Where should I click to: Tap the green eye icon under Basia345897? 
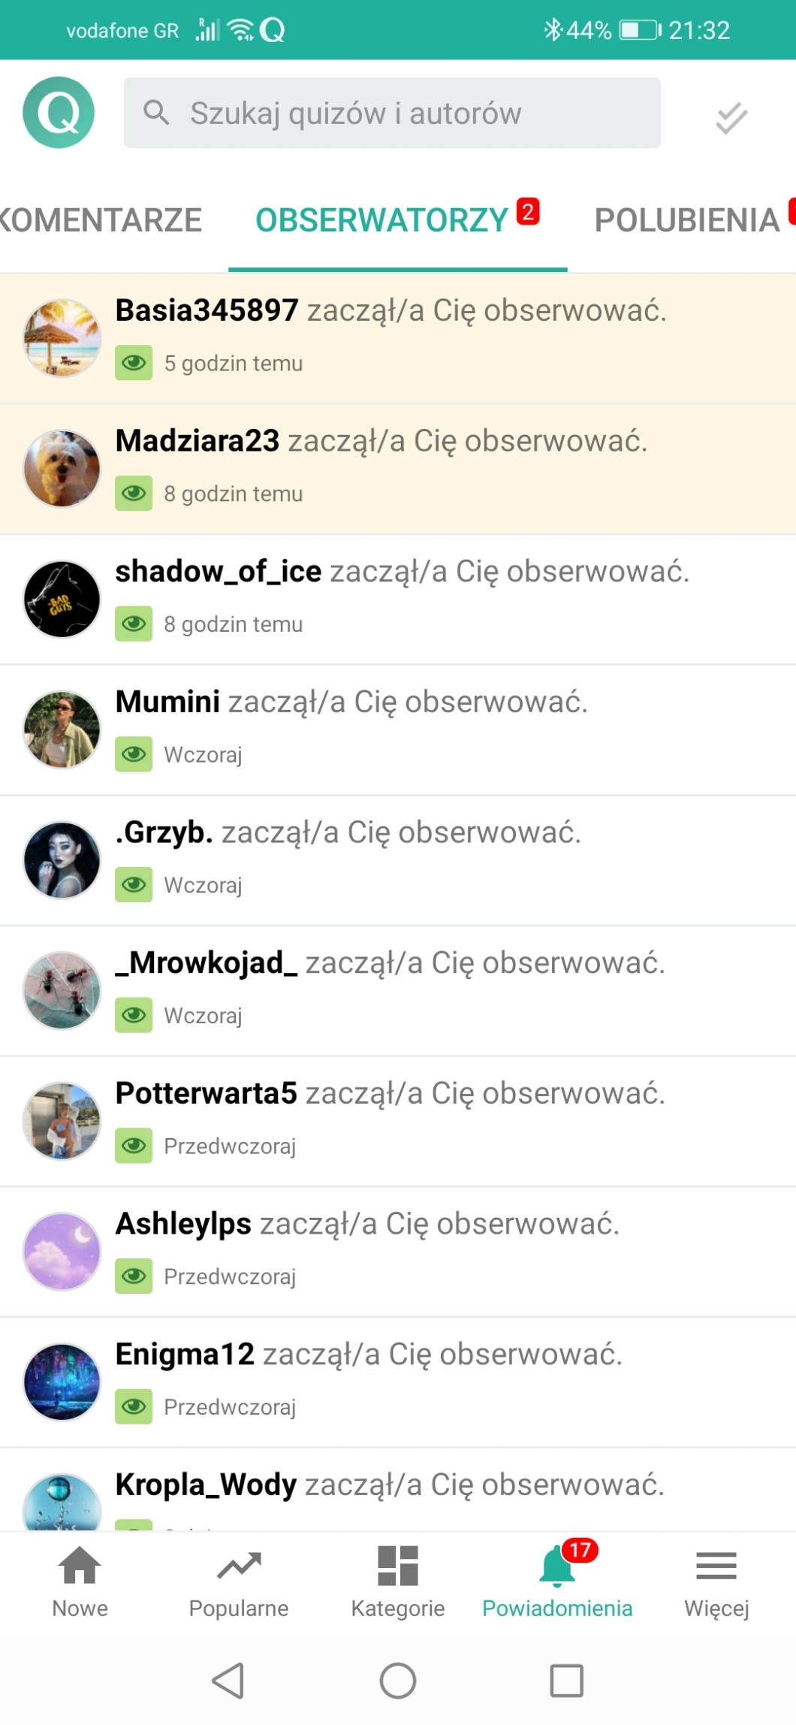click(x=134, y=363)
